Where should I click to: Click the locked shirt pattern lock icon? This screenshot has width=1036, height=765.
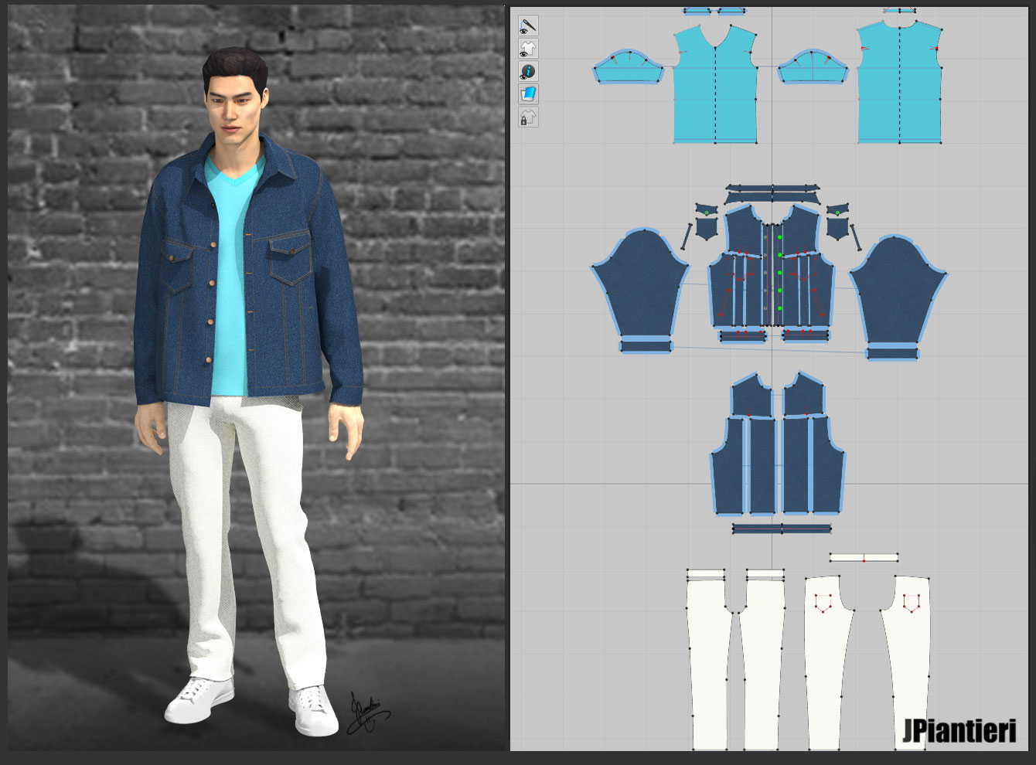[x=528, y=117]
